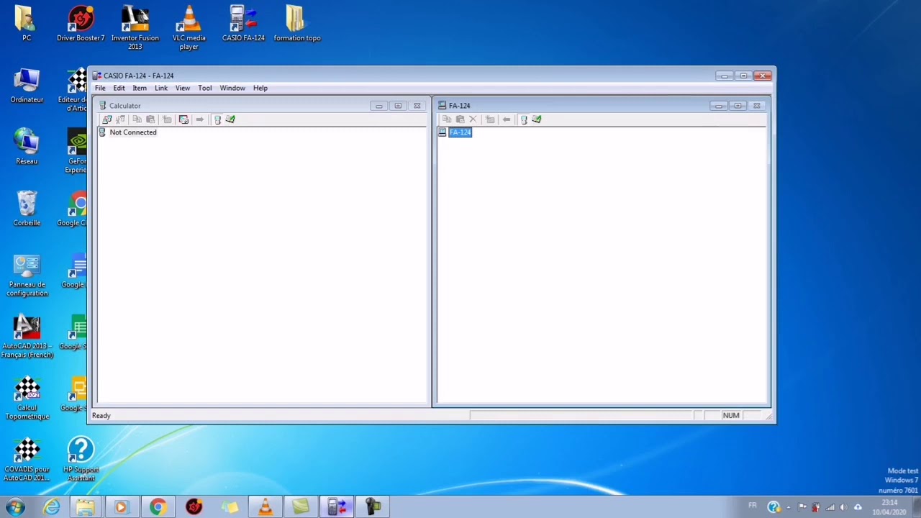Select the COVADIS pour AutoCAD desktop icon
Screen dimensions: 921x518
pos(27,460)
